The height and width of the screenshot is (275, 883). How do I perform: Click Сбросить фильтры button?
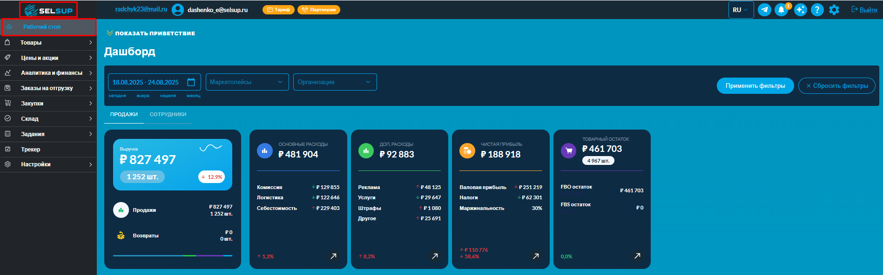pyautogui.click(x=836, y=86)
